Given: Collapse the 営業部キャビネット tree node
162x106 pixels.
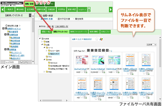Looking at the screenshot, I should (x=3, y=28).
